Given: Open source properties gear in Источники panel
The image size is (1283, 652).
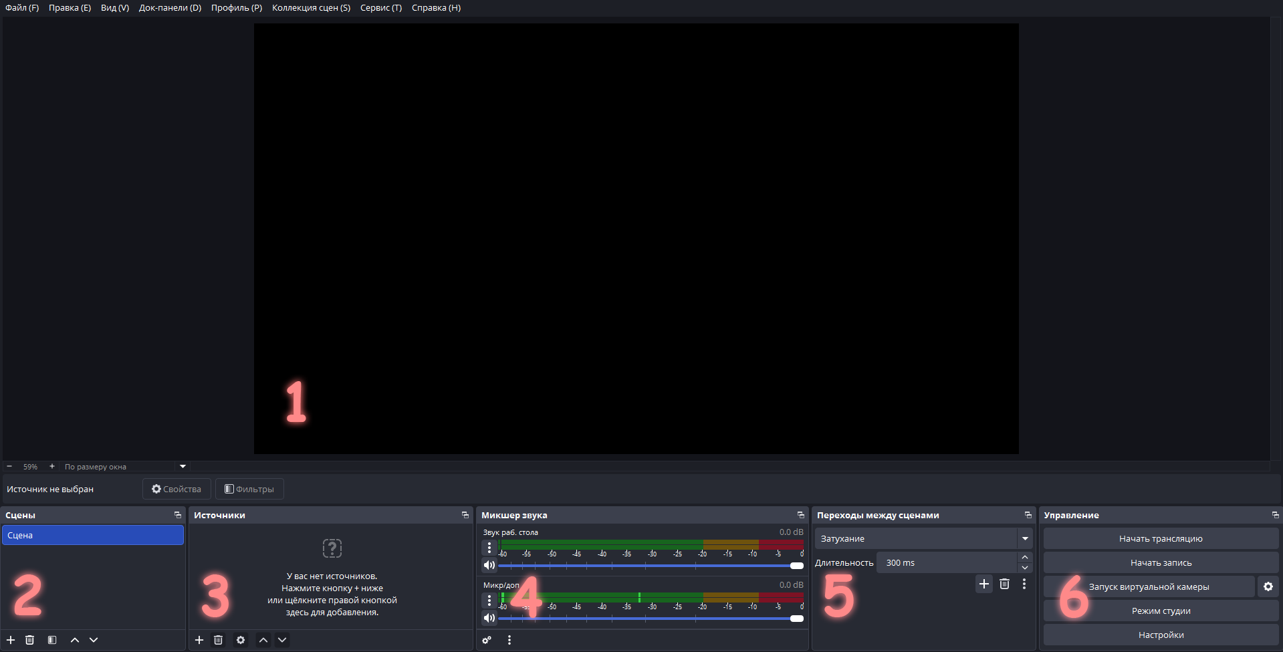Looking at the screenshot, I should click(241, 640).
